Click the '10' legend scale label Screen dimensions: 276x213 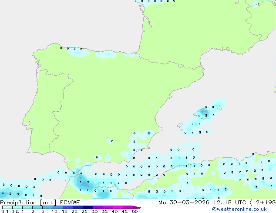[x=54, y=211]
